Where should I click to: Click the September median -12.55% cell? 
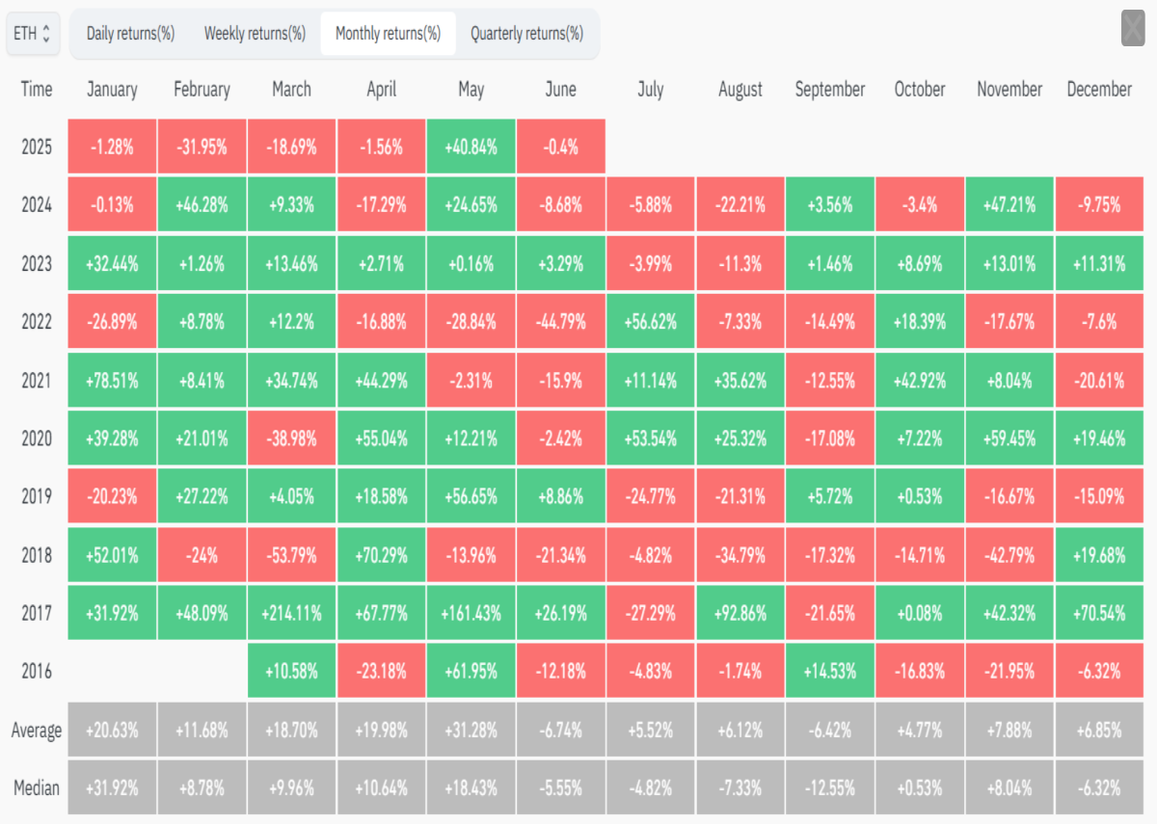coord(830,787)
